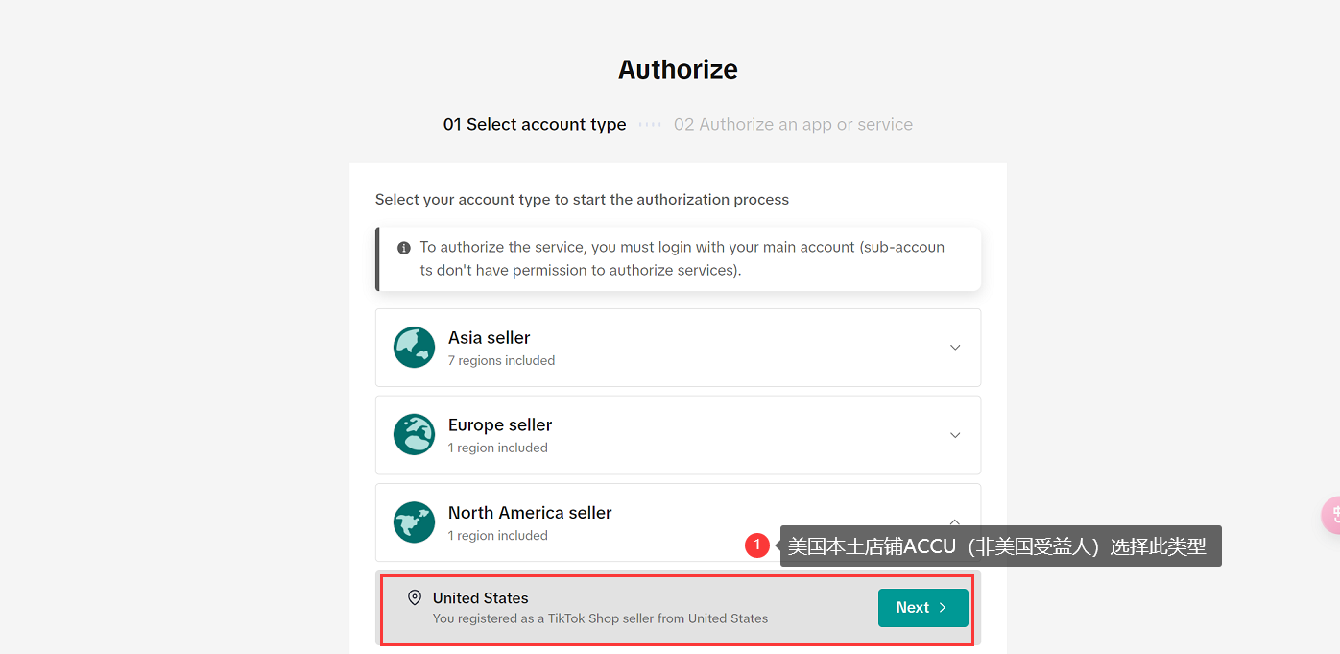Click the North America seller globe icon
This screenshot has width=1340, height=654.
click(414, 522)
